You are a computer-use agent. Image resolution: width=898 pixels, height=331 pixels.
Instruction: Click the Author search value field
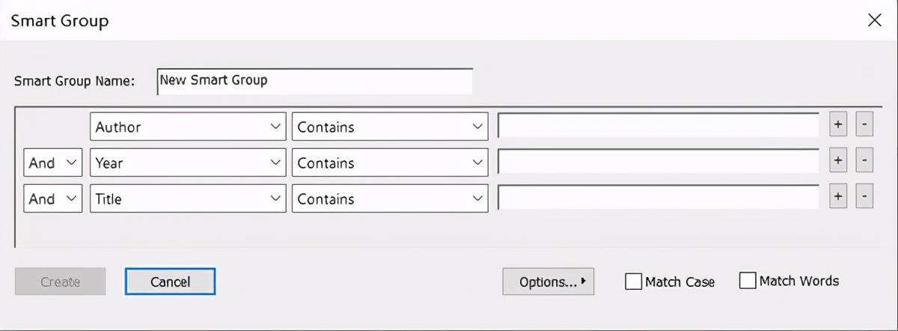coord(659,127)
